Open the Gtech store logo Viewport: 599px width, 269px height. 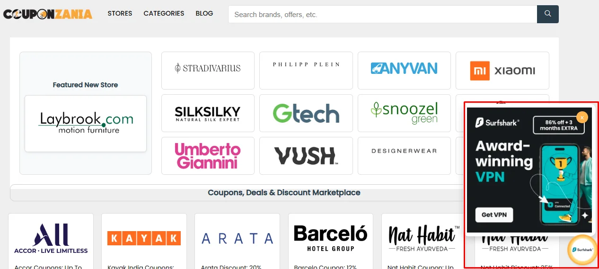(x=306, y=113)
